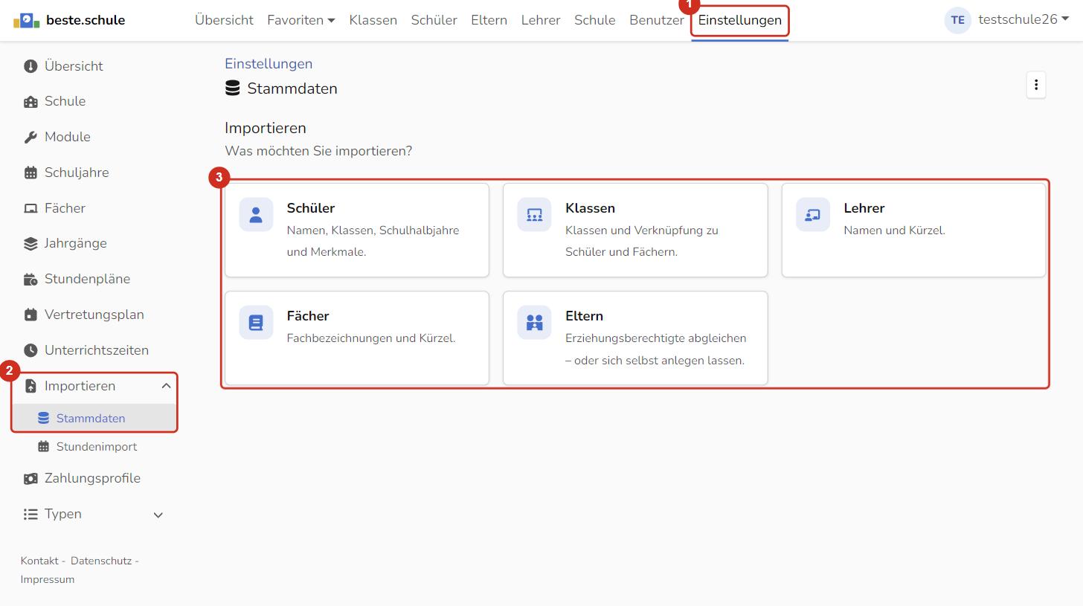The width and height of the screenshot is (1083, 606).
Task: Collapse the Importieren section chevron
Action: 166,386
